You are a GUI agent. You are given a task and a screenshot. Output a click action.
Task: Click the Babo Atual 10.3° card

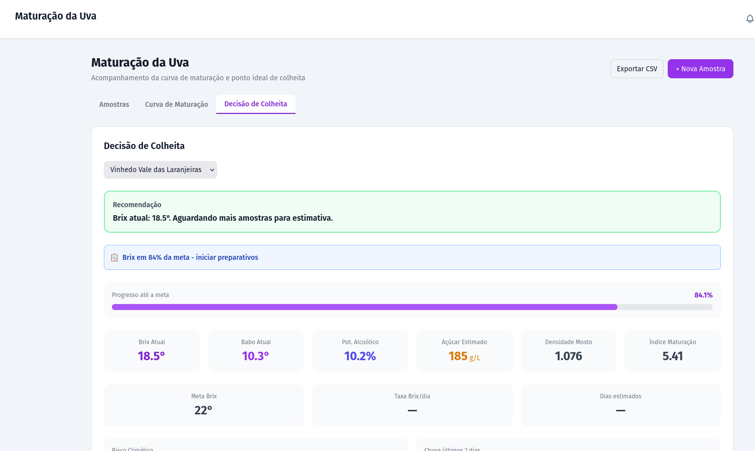(256, 351)
